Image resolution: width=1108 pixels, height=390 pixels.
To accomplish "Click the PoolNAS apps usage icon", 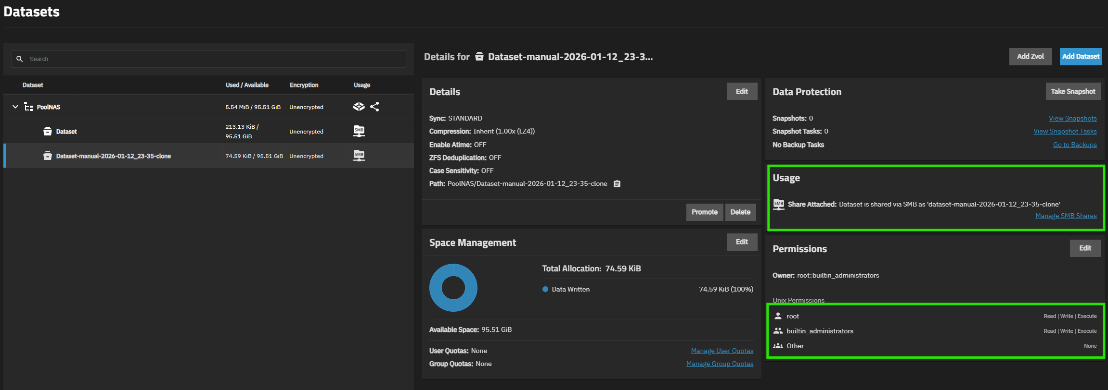I will click(x=359, y=107).
